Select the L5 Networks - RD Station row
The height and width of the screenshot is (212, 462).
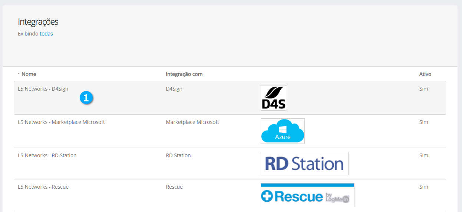point(47,155)
